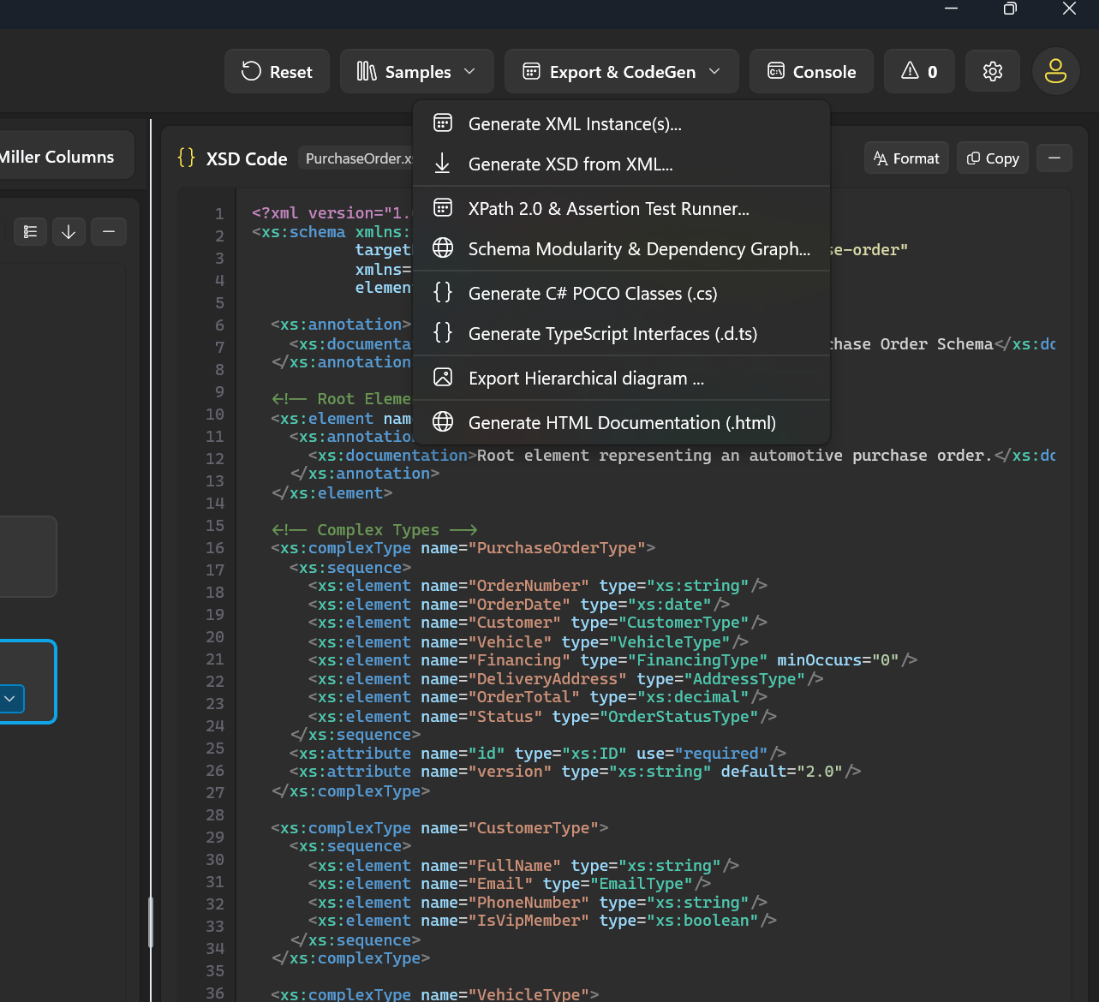1099x1002 pixels.
Task: Click the XPath Test Runner icon
Action: point(443,208)
